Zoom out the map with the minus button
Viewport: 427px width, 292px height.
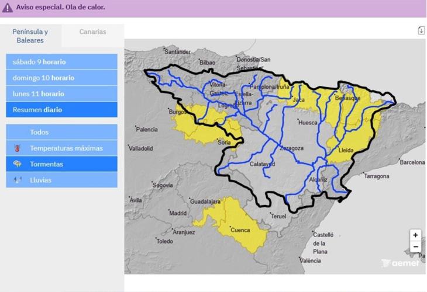point(415,246)
